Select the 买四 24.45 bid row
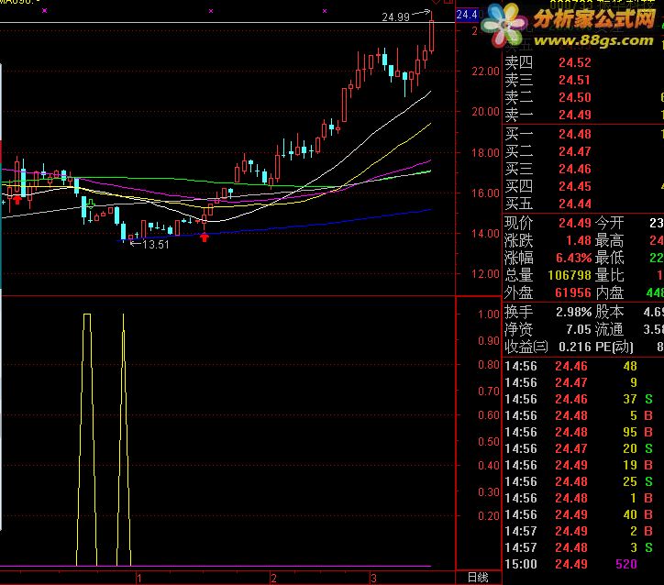The image size is (664, 585). [x=584, y=186]
